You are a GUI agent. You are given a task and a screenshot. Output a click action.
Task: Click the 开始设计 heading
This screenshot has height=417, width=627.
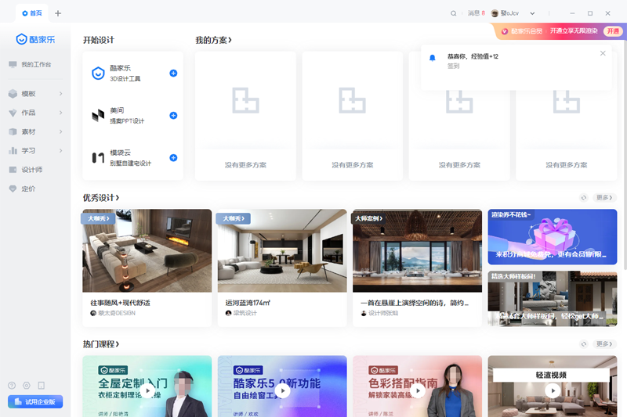pos(99,40)
